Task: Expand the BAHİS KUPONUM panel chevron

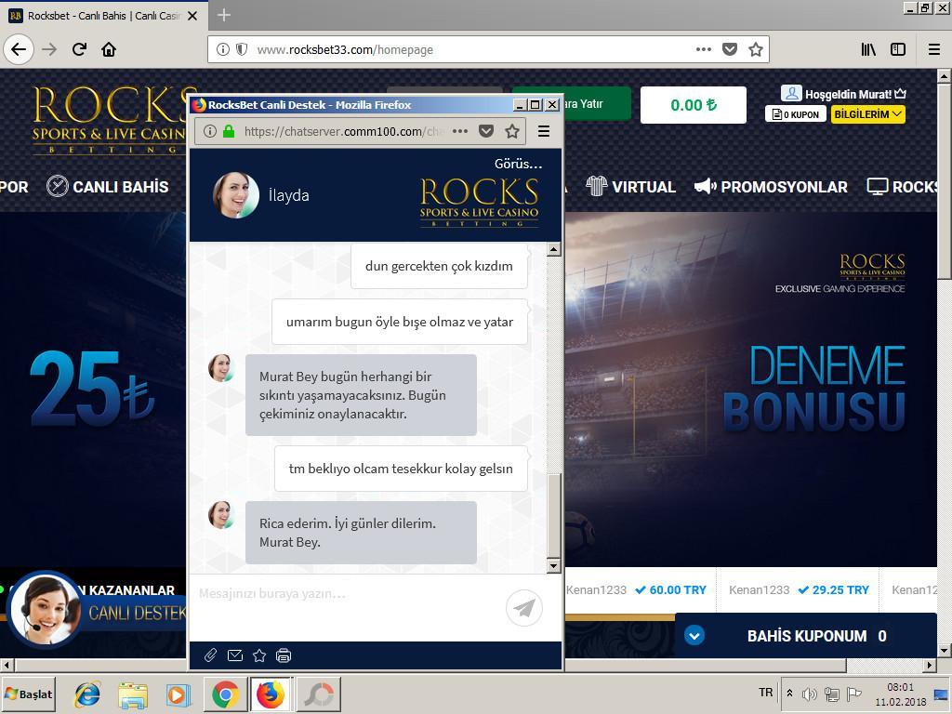Action: pos(694,636)
